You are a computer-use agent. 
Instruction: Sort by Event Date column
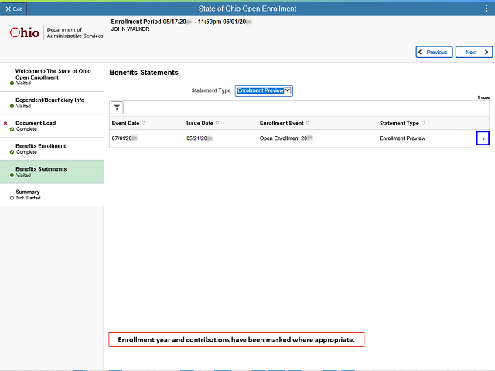coord(144,123)
